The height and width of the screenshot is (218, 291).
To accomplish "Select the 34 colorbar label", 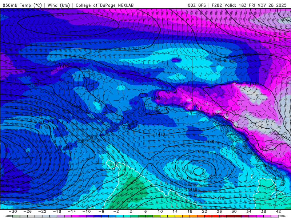I will point(249,211).
